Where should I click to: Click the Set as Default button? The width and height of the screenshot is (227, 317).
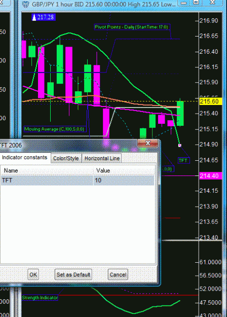click(x=73, y=274)
